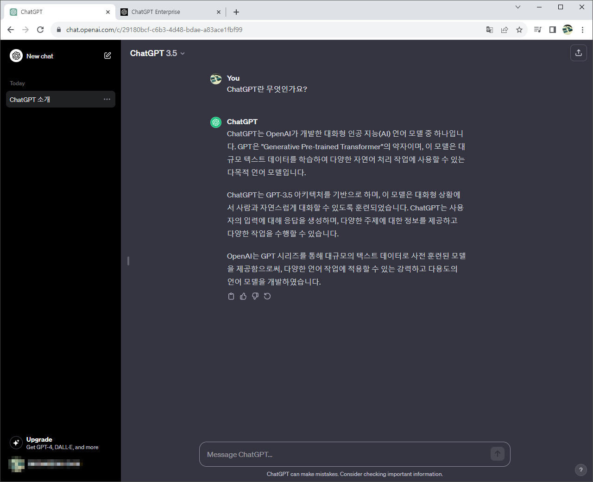Bookmark this page with the star
This screenshot has height=482, width=593.
click(x=519, y=30)
